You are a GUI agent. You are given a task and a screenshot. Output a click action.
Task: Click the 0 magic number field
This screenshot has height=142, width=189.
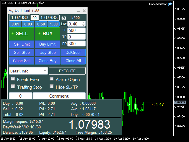21,96
